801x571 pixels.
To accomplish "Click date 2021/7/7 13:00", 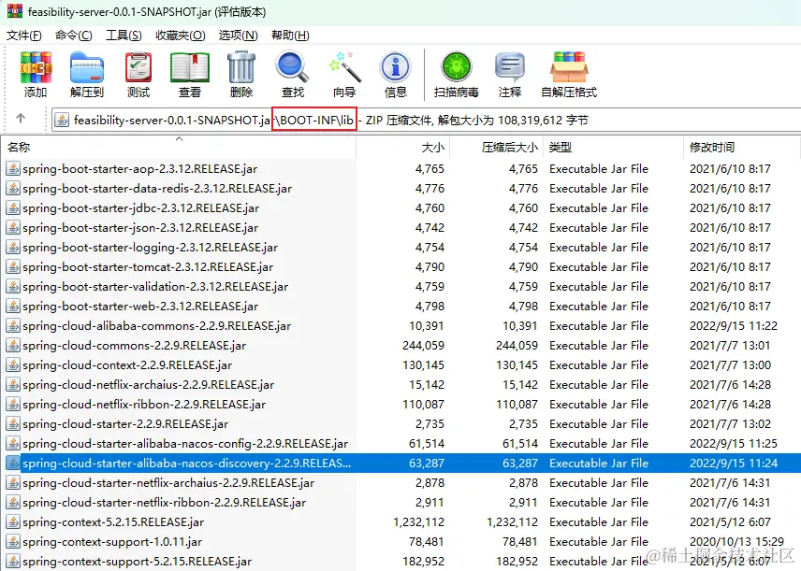I will point(731,364).
